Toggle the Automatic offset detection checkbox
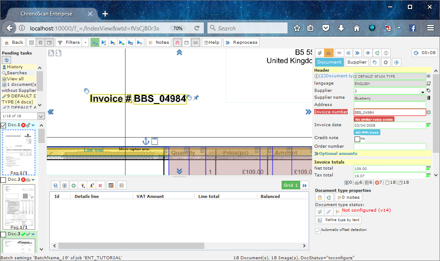This screenshot has width=440, height=261. click(x=318, y=231)
